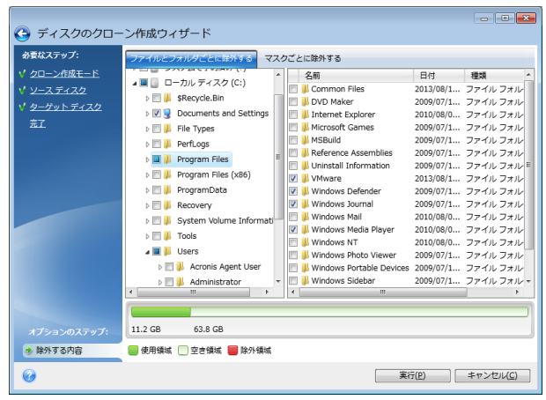Click the red 除外領域 legend swatch
This screenshot has width=546, height=400.
point(232,350)
